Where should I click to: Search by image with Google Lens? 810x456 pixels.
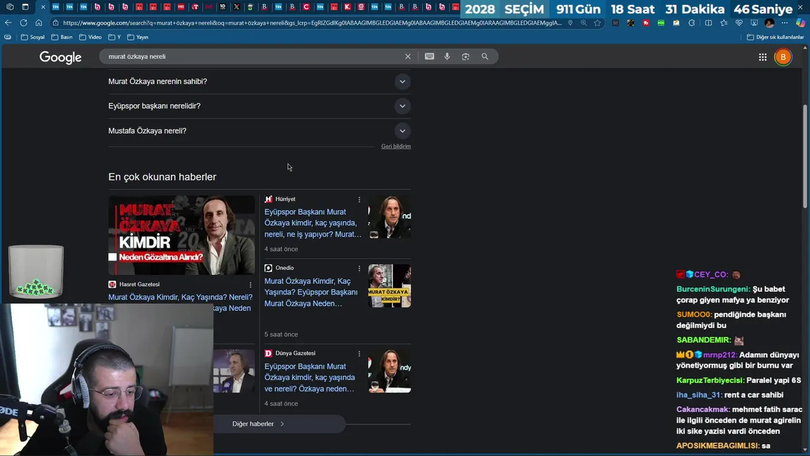[x=466, y=56]
